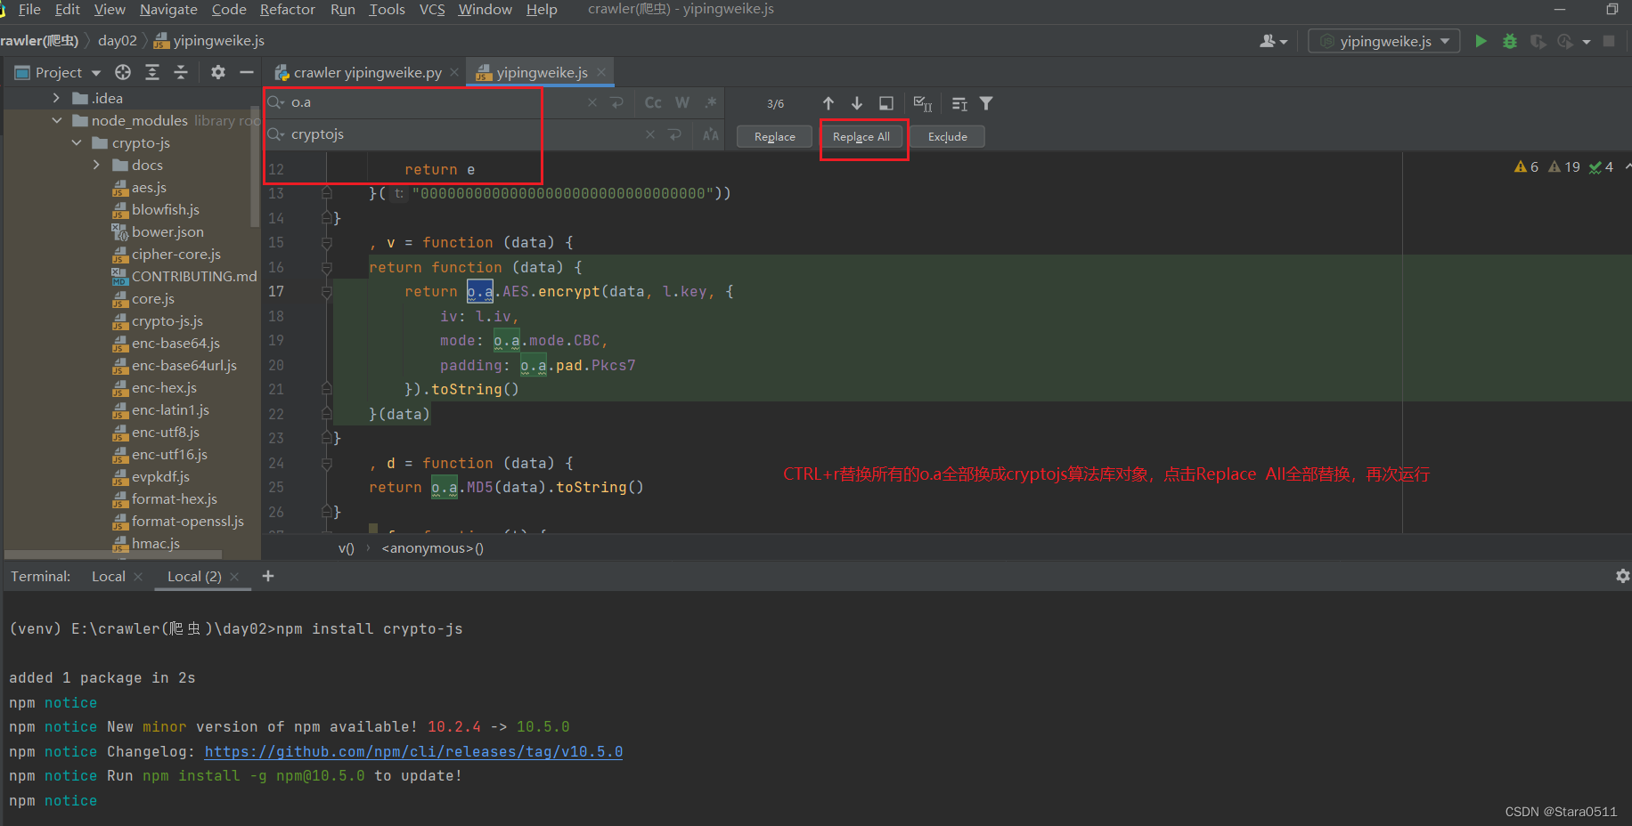Hide the Project panel with minus icon

click(x=247, y=72)
